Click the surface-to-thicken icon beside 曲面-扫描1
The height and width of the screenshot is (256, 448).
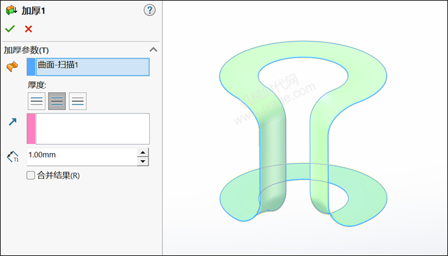click(12, 67)
